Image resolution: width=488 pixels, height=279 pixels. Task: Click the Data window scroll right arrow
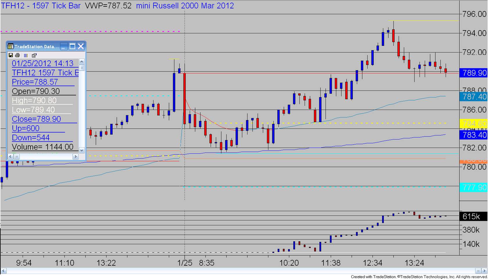tap(75, 156)
